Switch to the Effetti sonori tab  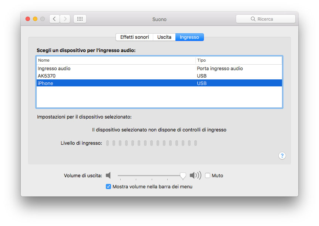134,37
